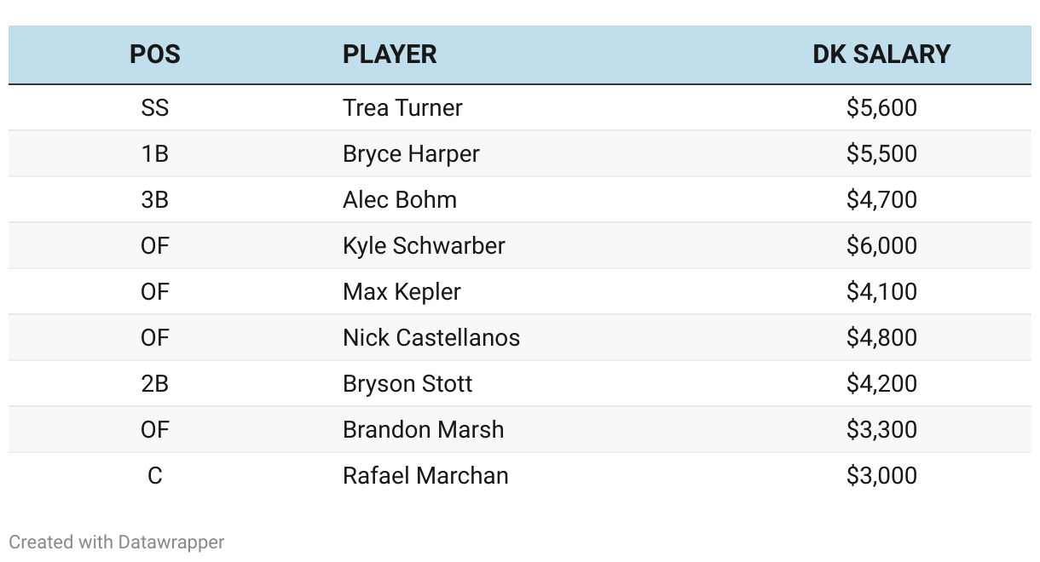The height and width of the screenshot is (562, 1040).
Task: Click the $6,000 salary value
Action: tap(881, 246)
